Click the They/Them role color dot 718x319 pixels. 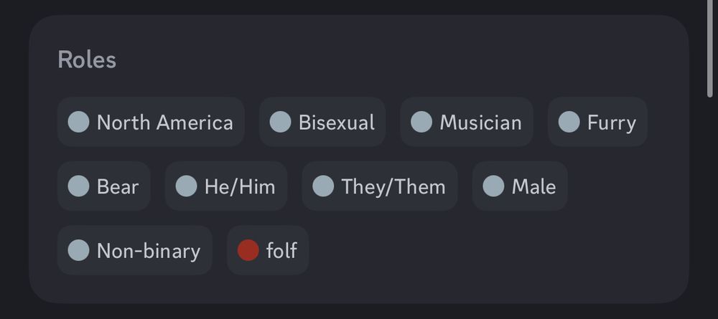tap(323, 186)
